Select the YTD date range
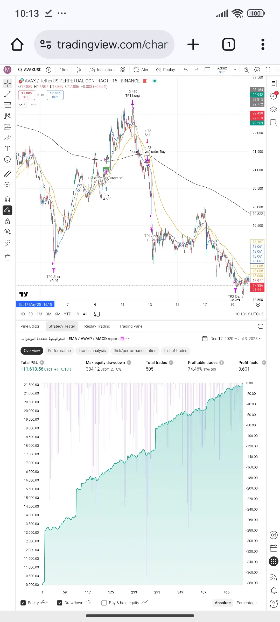 [x=68, y=314]
